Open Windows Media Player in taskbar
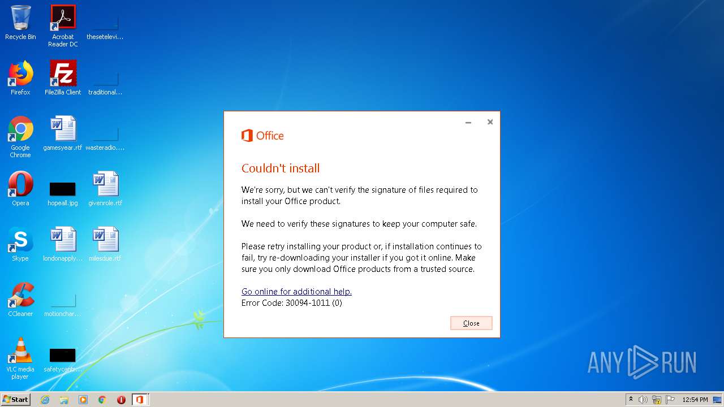The image size is (724, 407). [83, 400]
